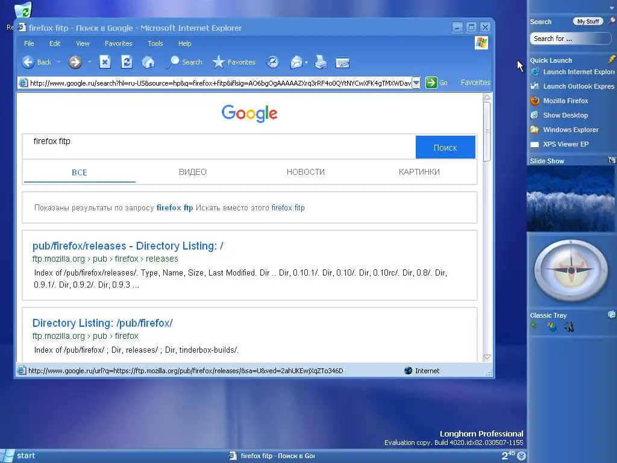The image size is (617, 463).
Task: Open Mozilla Firefox from Quick Launch
Action: click(x=560, y=101)
